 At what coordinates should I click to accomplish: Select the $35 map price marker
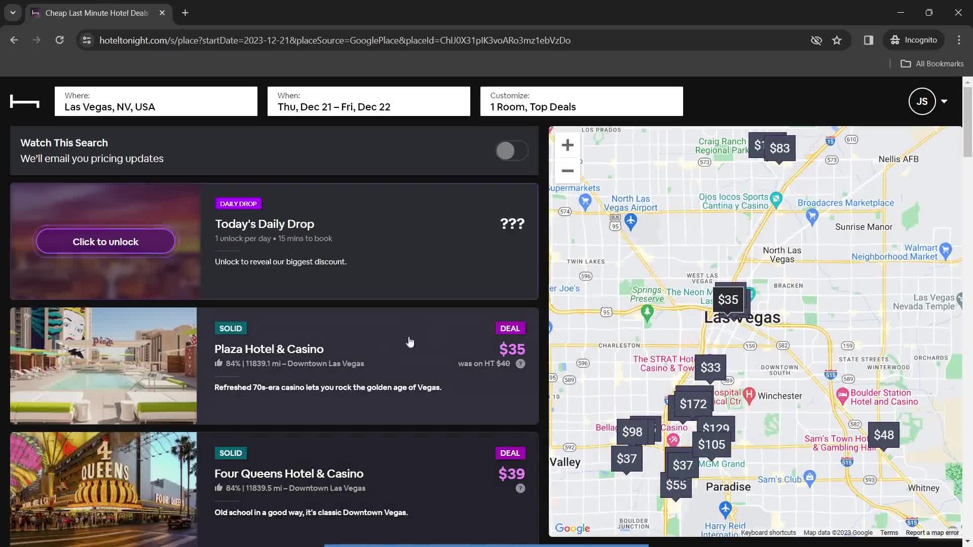pyautogui.click(x=728, y=300)
